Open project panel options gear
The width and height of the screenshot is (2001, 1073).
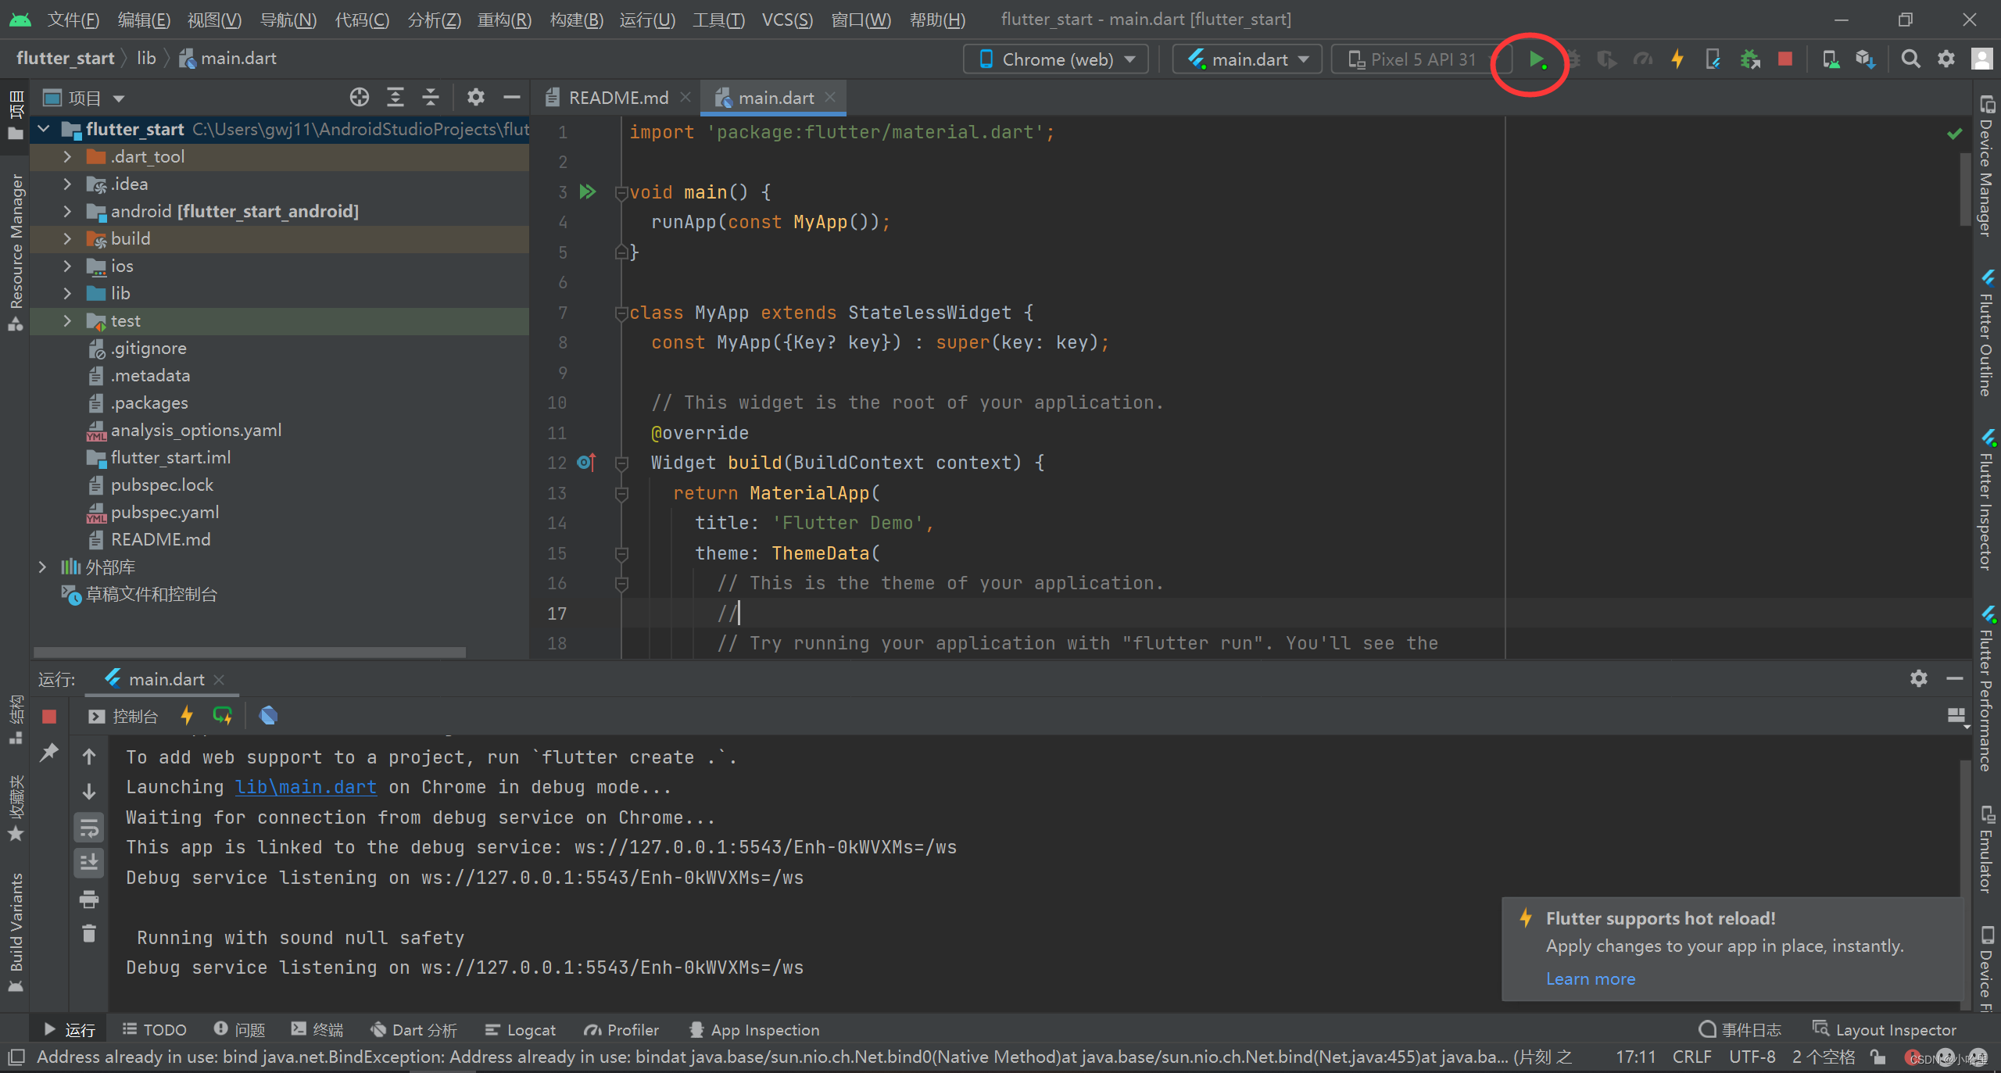click(475, 98)
